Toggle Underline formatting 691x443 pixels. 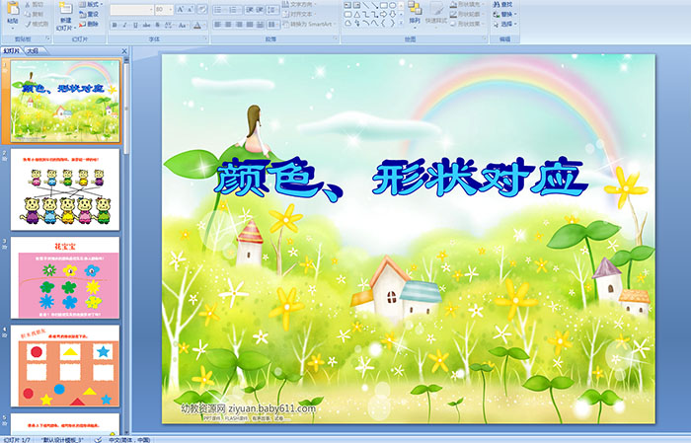(x=135, y=25)
